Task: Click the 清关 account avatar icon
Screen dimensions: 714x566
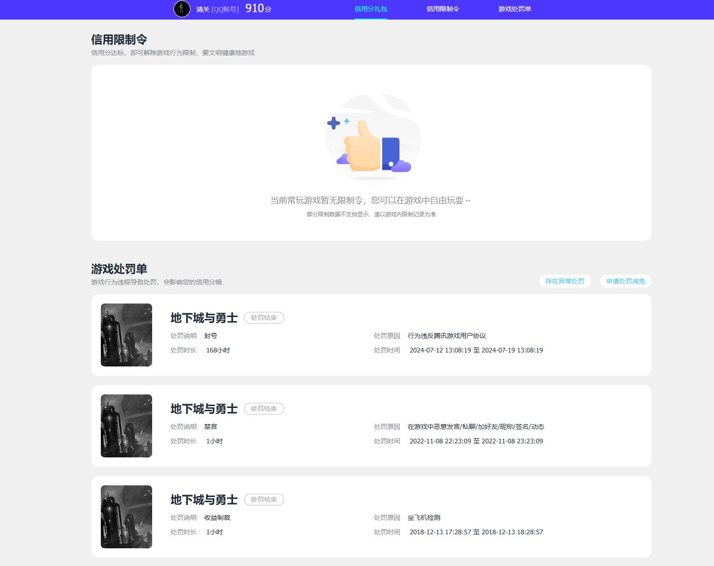Action: [x=182, y=8]
